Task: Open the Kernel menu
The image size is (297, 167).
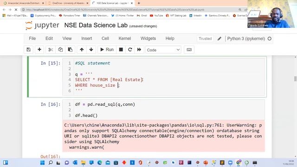Action: (125, 39)
